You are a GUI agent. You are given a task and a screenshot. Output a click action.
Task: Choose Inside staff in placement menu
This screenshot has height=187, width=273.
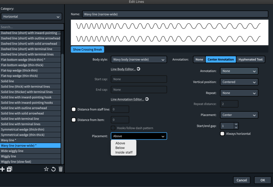click(x=124, y=152)
